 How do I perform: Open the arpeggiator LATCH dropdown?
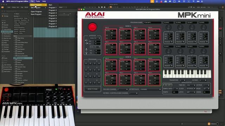pyautogui.click(x=191, y=92)
